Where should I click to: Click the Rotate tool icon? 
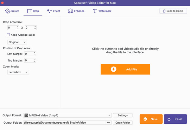coord(8,11)
